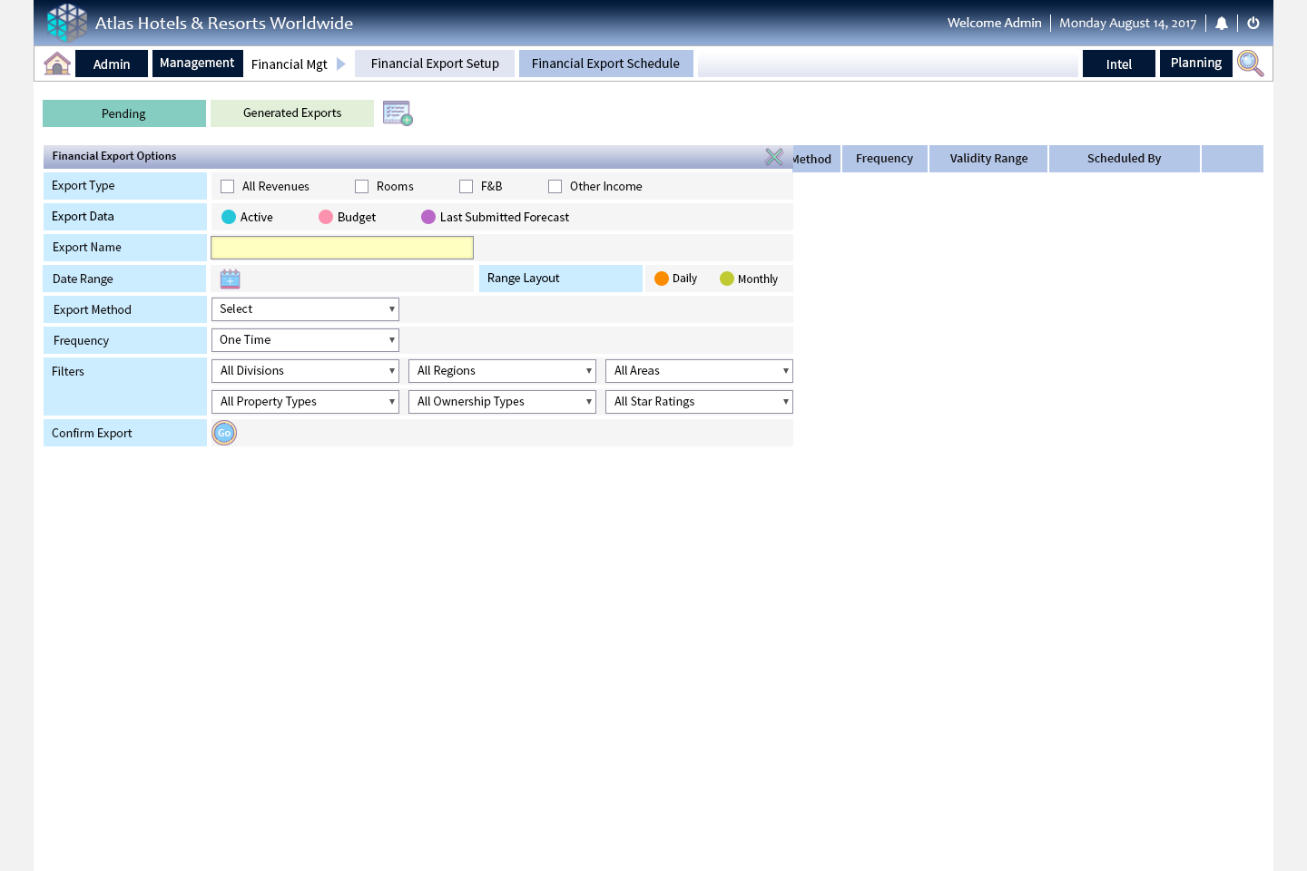The height and width of the screenshot is (871, 1307).
Task: Click the Planning button
Action: [x=1195, y=64]
